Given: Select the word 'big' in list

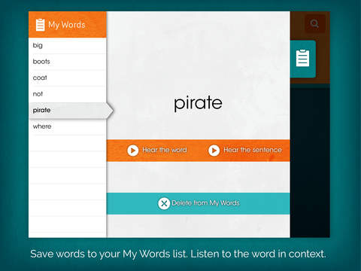Looking at the screenshot, I should click(x=68, y=46).
